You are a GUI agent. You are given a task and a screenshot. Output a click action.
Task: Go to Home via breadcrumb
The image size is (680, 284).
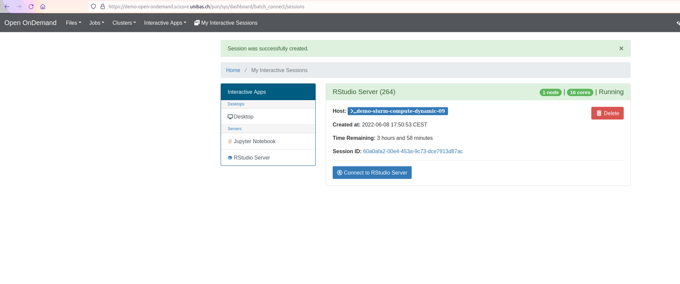233,70
